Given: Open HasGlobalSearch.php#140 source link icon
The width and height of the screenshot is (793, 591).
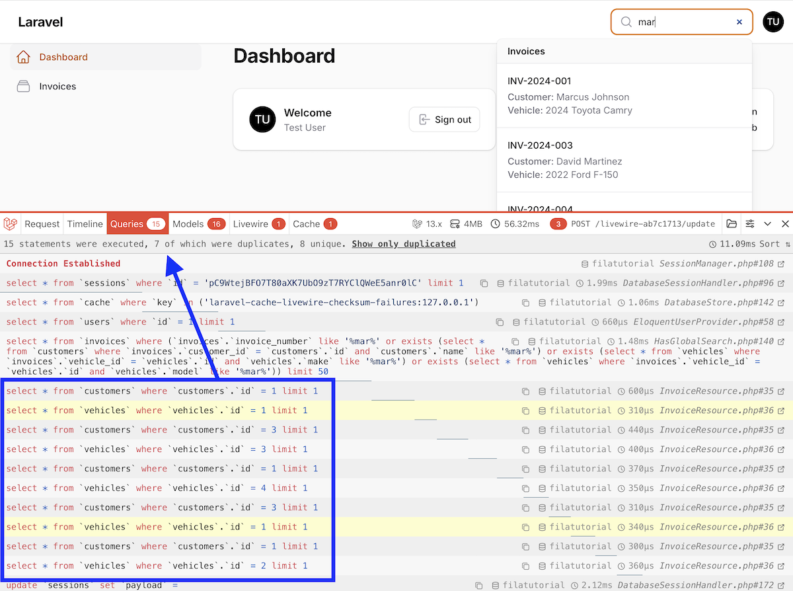Looking at the screenshot, I should [782, 342].
